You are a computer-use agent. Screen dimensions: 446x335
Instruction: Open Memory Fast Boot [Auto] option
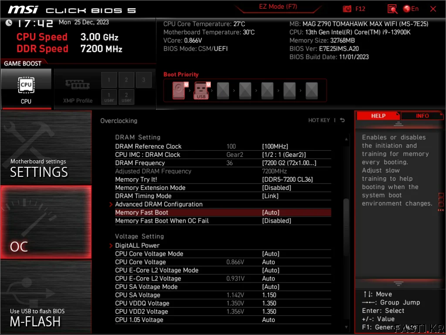pyautogui.click(x=223, y=213)
